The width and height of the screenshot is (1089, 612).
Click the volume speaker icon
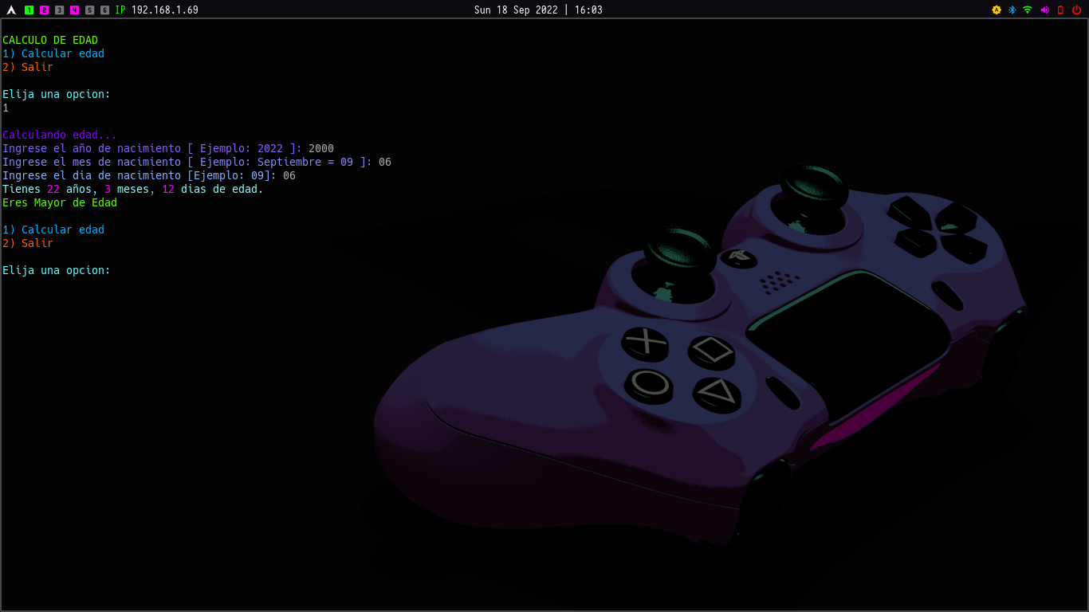(1045, 10)
